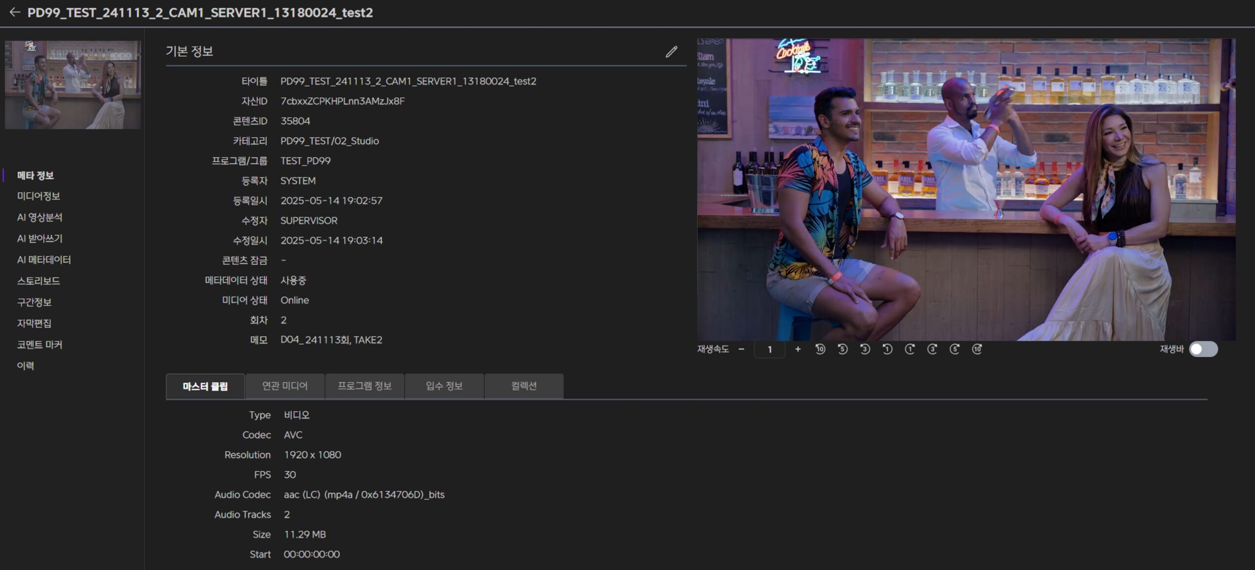Increase playback speed with plus button

[798, 349]
